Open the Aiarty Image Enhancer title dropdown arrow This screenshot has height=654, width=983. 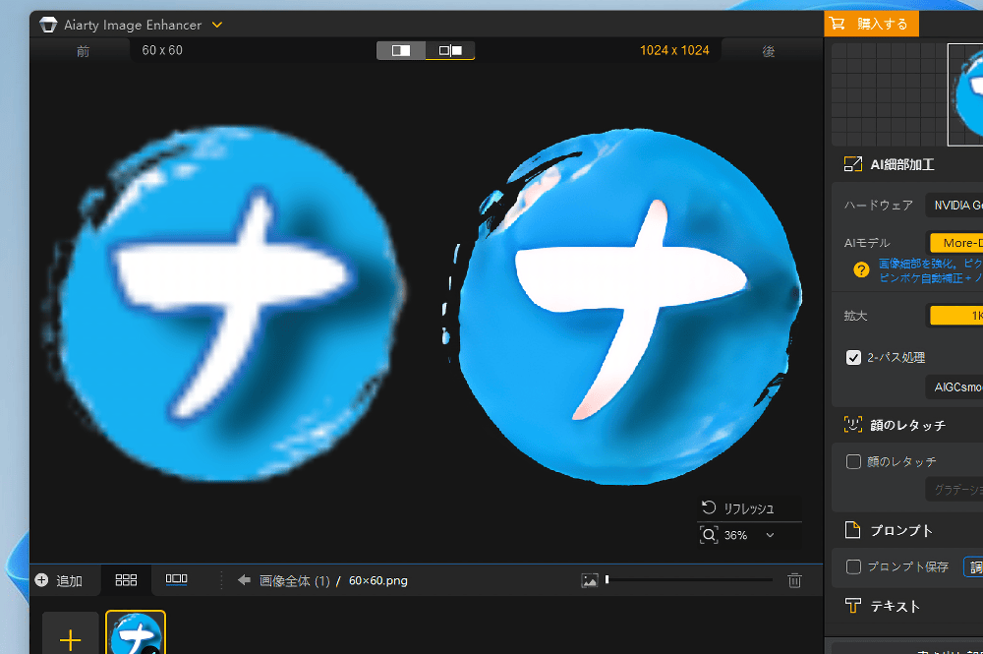pos(217,26)
